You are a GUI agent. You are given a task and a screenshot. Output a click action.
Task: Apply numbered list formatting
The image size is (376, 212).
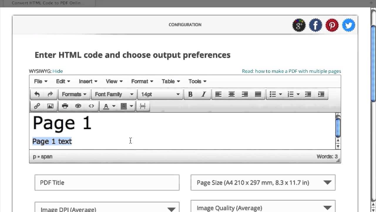click(x=291, y=94)
